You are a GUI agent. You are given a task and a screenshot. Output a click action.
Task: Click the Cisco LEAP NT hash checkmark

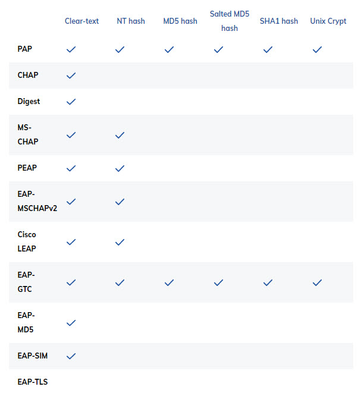(x=120, y=242)
